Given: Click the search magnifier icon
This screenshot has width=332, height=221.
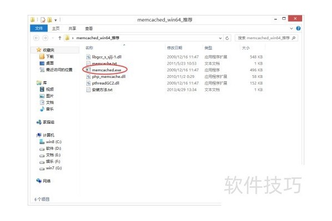Looking at the screenshot, I should [294, 38].
